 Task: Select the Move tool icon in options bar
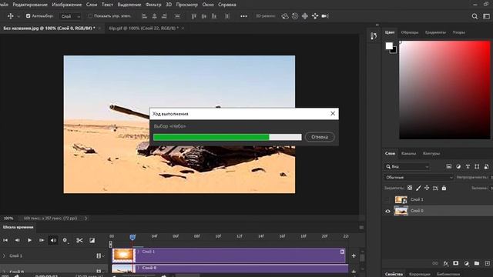click(x=10, y=16)
